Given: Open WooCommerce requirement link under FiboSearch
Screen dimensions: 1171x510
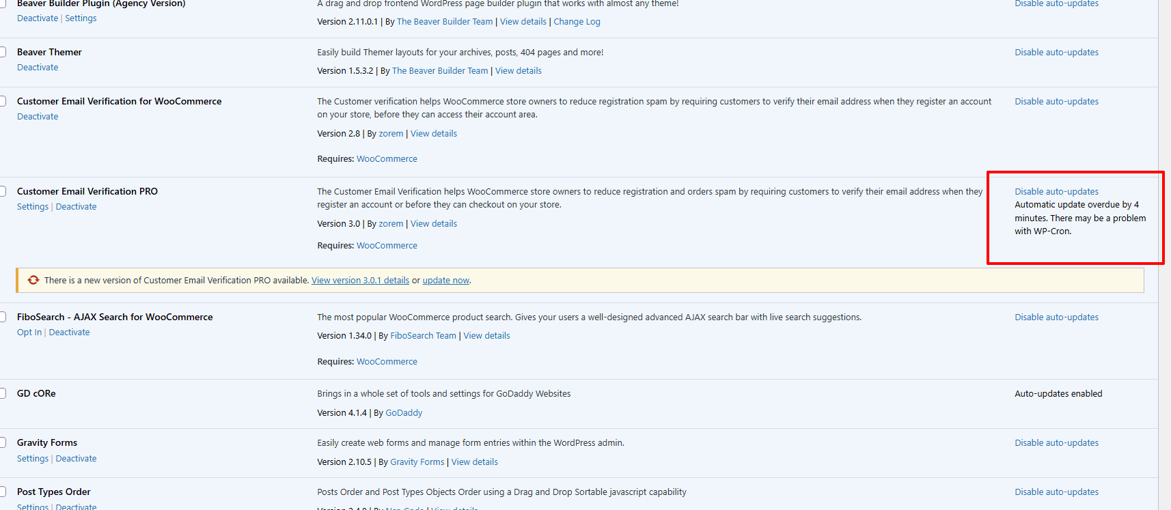Looking at the screenshot, I should (x=387, y=362).
